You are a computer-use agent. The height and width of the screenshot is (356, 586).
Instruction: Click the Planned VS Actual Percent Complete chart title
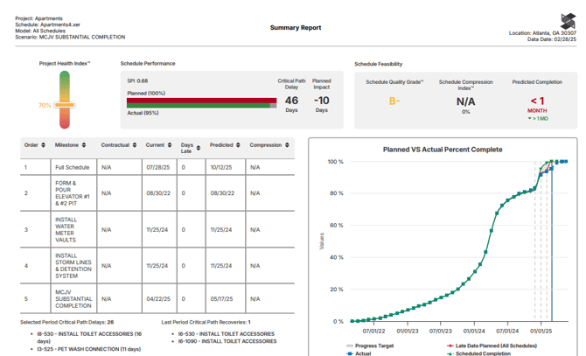coord(443,150)
